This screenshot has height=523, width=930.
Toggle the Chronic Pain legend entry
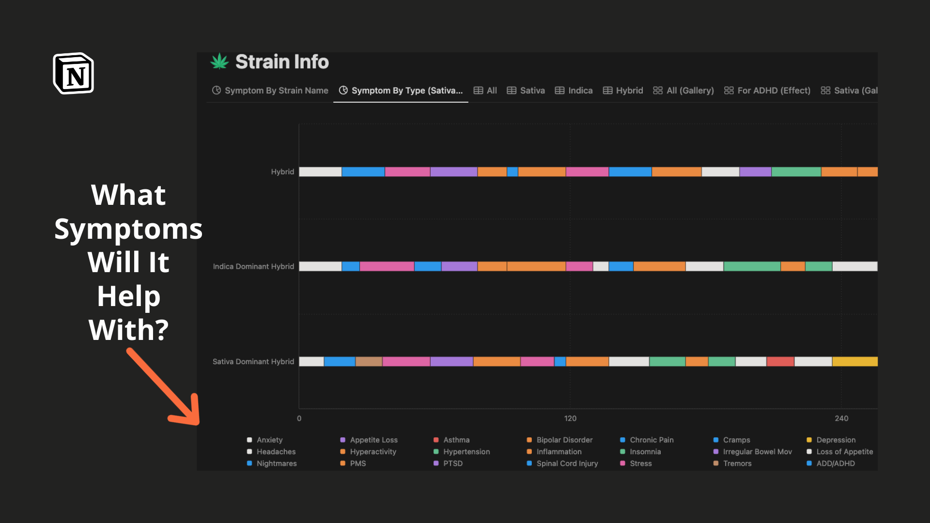click(x=651, y=440)
